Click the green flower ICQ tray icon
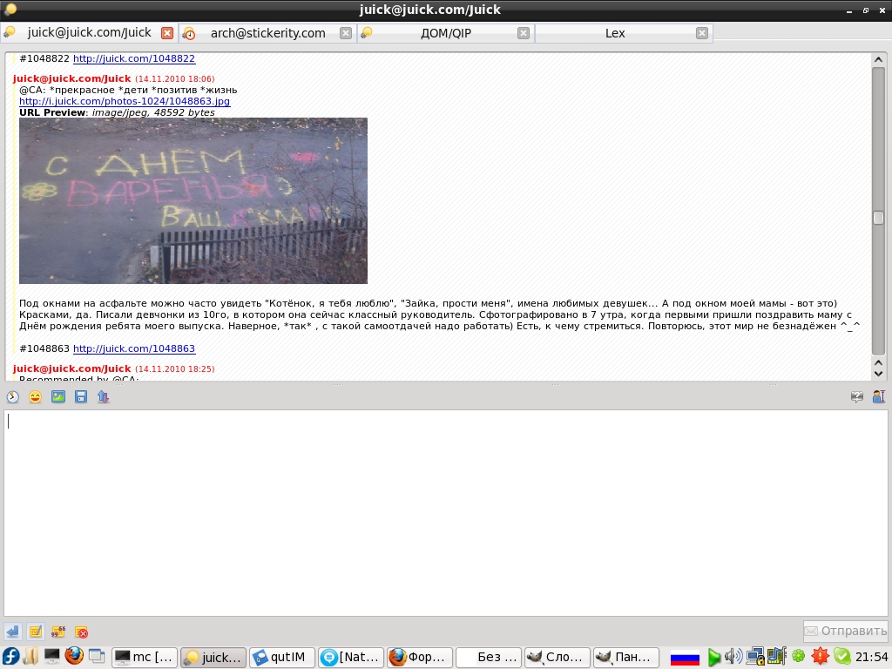Viewport: 892px width, 669px height. click(x=799, y=657)
